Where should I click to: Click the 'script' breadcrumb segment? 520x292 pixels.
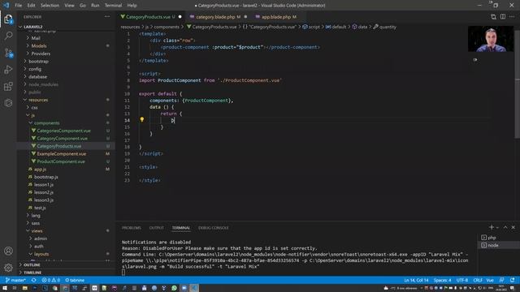(314, 27)
